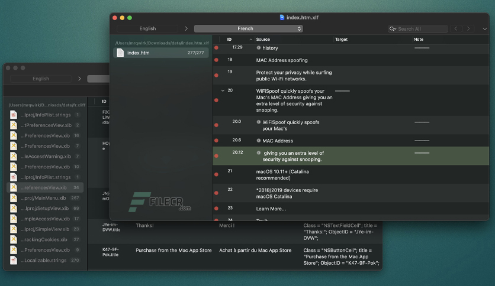495x286 pixels.
Task: Click Target cell of row 23
Action: click(x=373, y=209)
